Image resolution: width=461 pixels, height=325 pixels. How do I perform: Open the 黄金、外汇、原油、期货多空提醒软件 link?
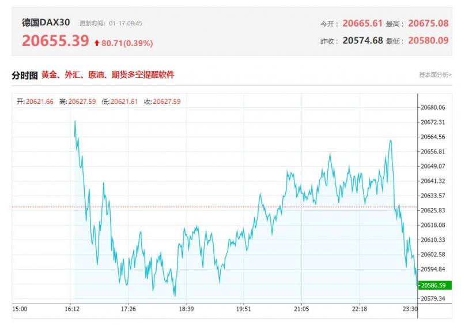(x=108, y=74)
